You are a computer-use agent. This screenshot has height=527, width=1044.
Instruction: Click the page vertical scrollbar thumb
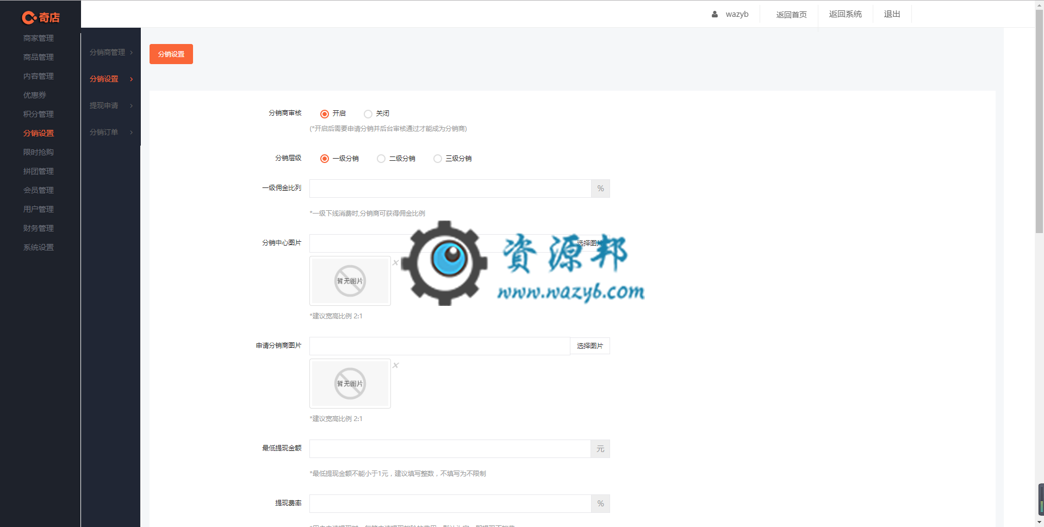coord(1039,121)
